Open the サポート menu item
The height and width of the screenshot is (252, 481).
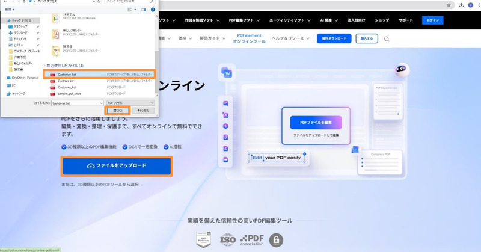click(x=405, y=20)
